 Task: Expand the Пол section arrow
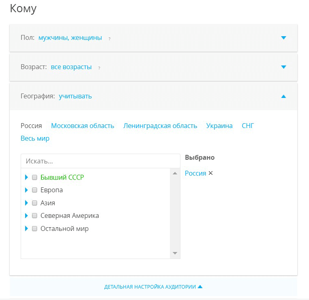click(x=283, y=38)
